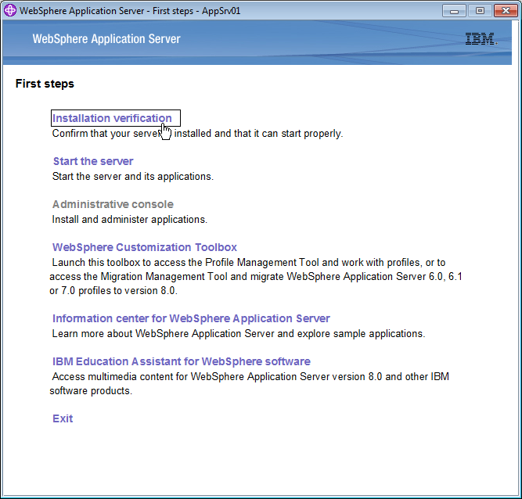
Task: Click the 'Confirm that your server' description
Action: coord(102,134)
